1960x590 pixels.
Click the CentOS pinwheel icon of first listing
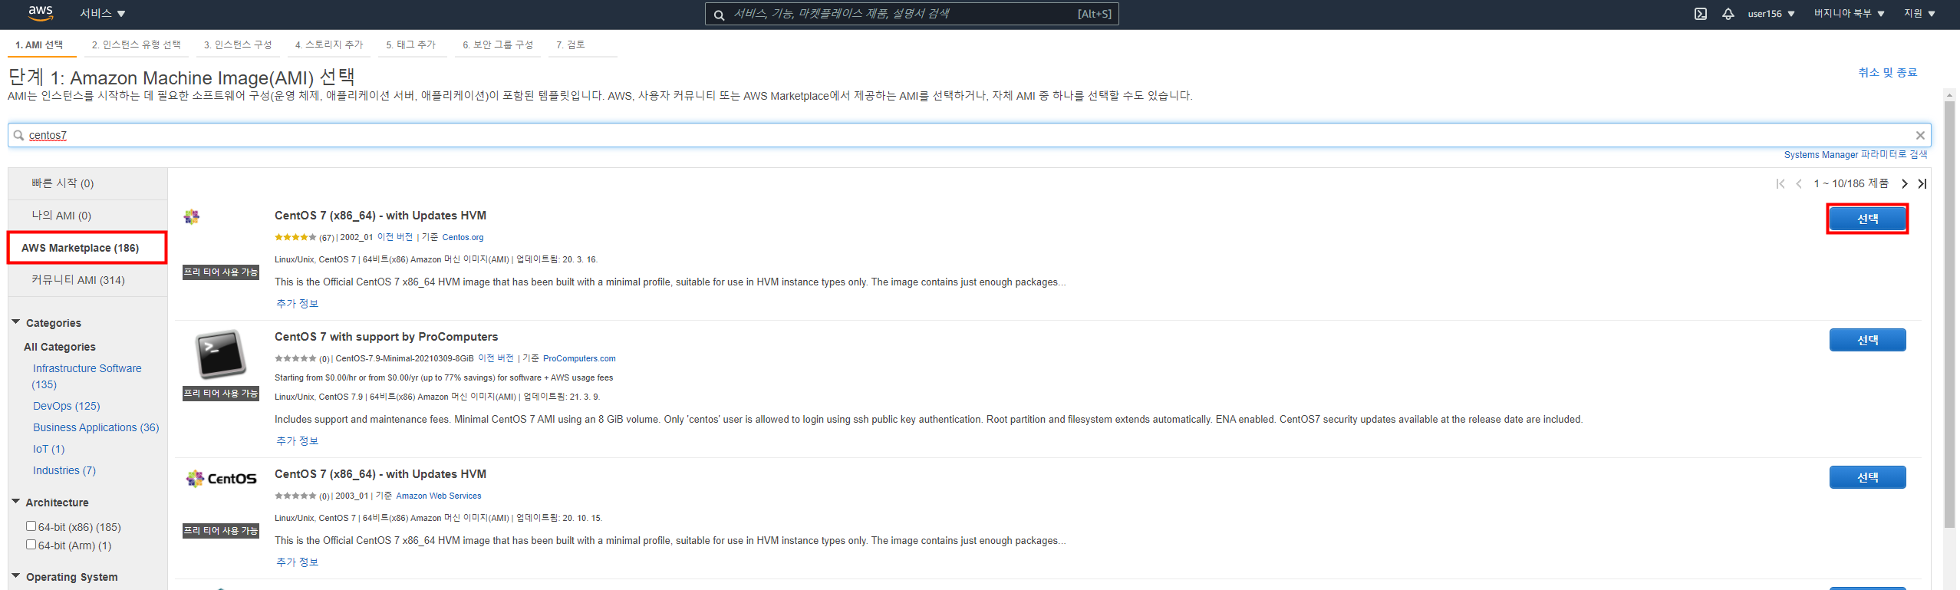(192, 217)
